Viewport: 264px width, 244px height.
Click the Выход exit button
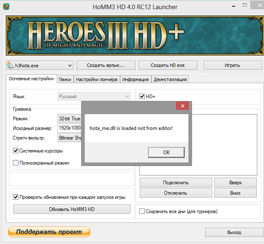(234, 232)
